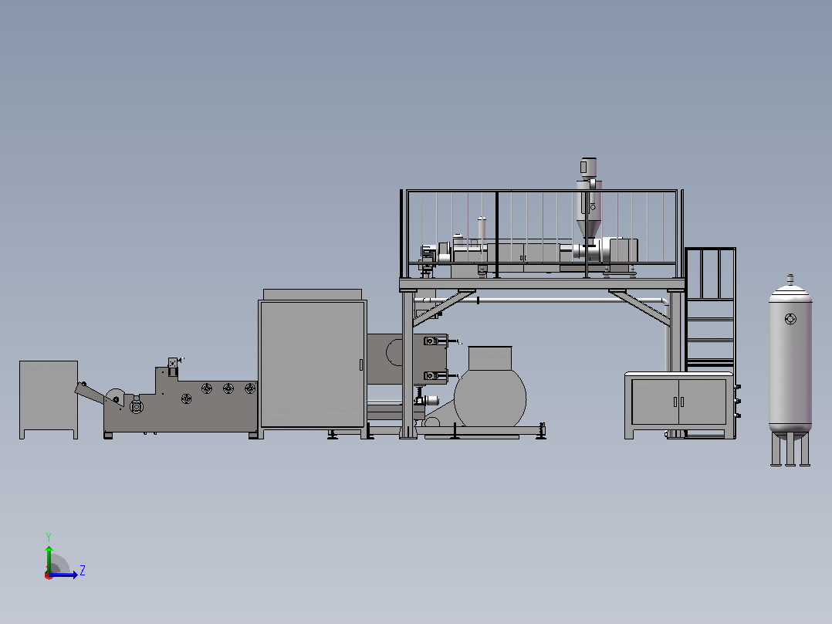Click the blue Z axis of the triad
This screenshot has height=624, width=832.
(x=64, y=575)
